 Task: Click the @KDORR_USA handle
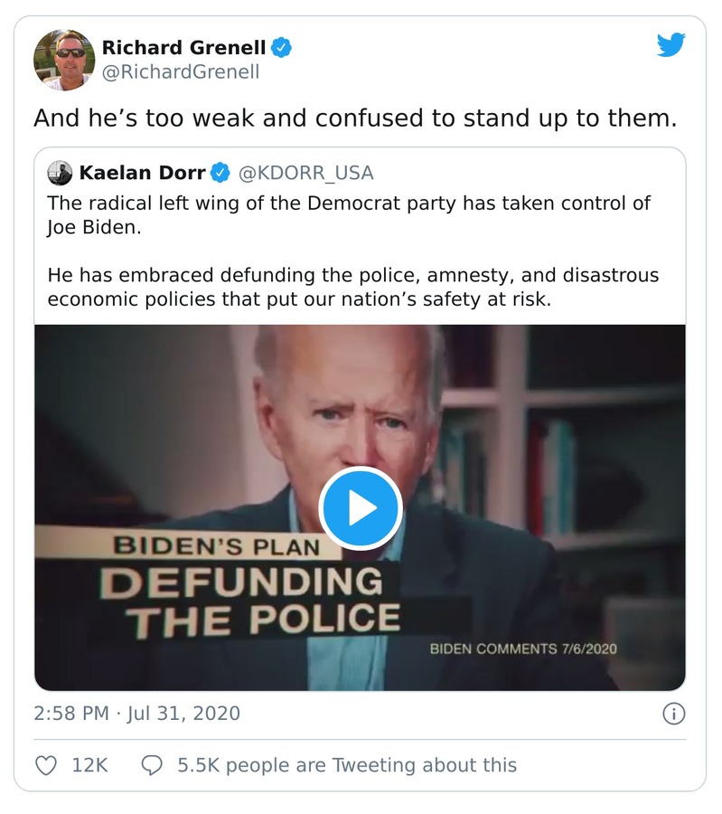(x=305, y=173)
